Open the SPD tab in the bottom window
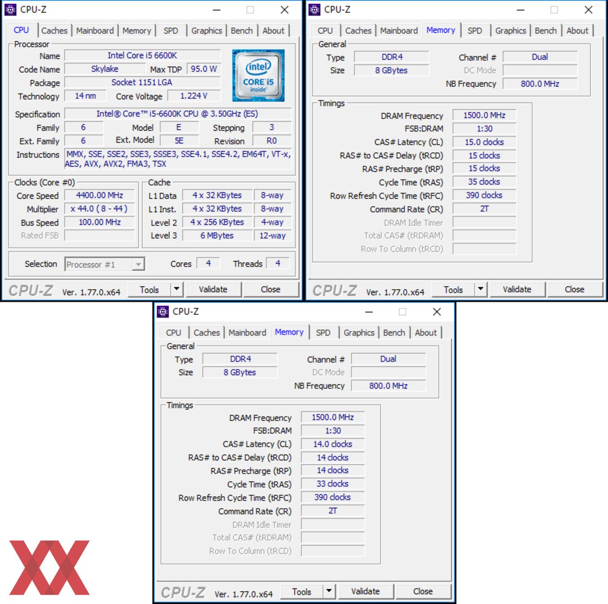608x604 pixels. pos(323,332)
